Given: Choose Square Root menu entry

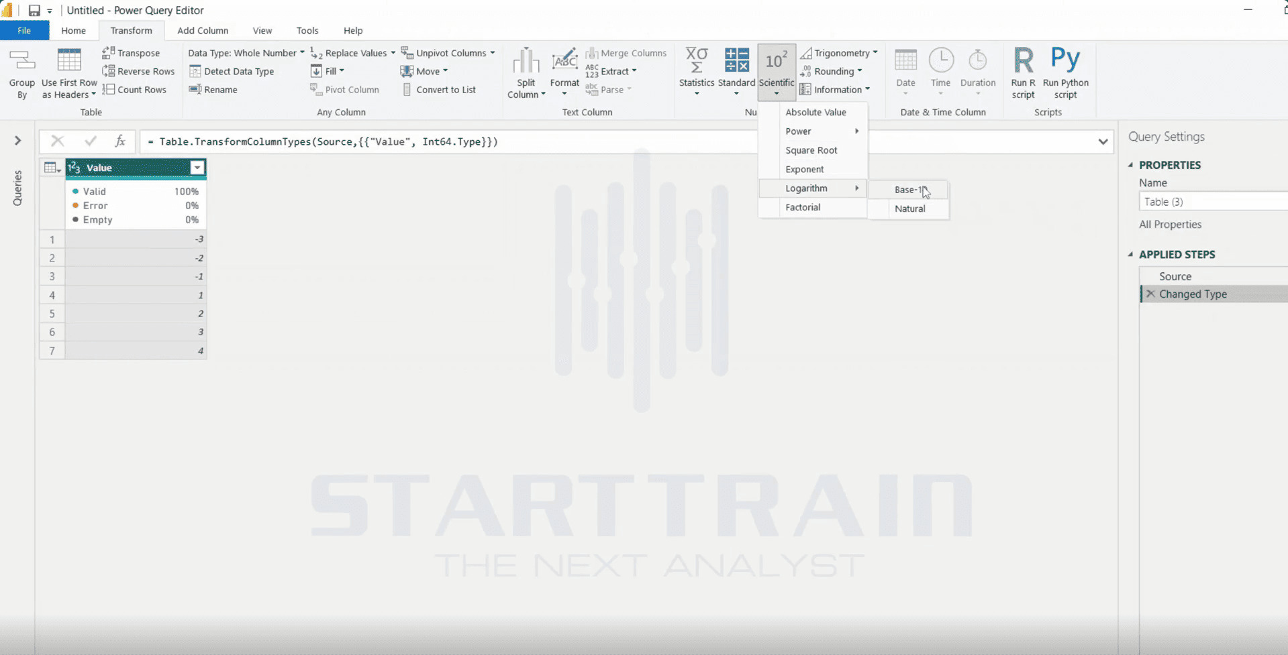Looking at the screenshot, I should click(811, 150).
